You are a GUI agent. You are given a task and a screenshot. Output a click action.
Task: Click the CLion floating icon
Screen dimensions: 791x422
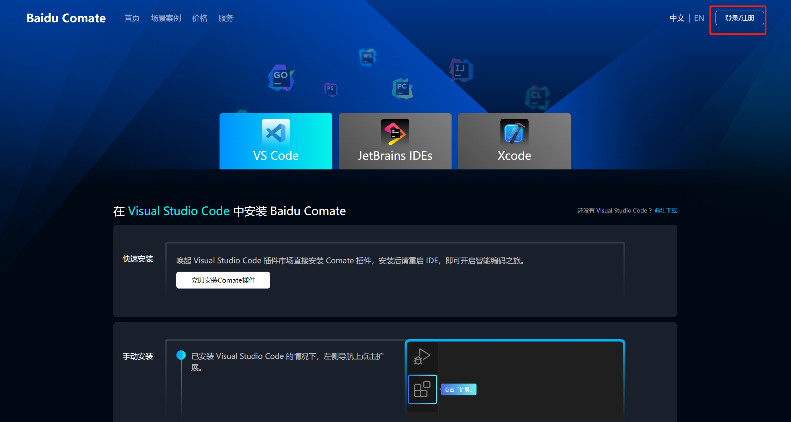(x=537, y=97)
